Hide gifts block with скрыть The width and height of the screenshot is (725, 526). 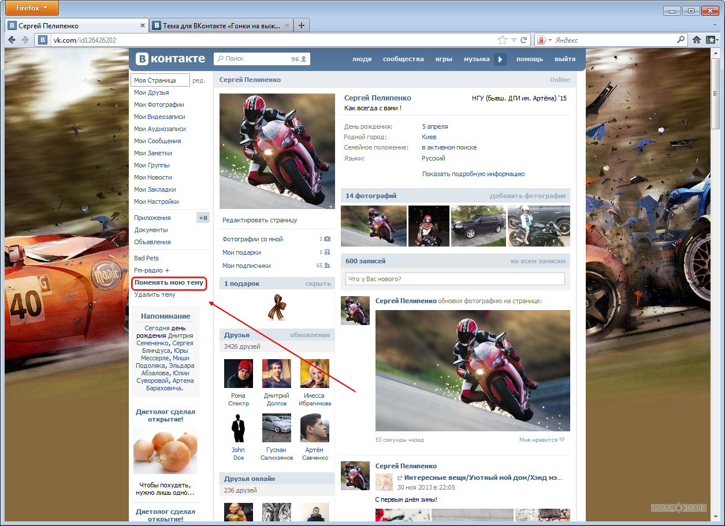pyautogui.click(x=318, y=283)
